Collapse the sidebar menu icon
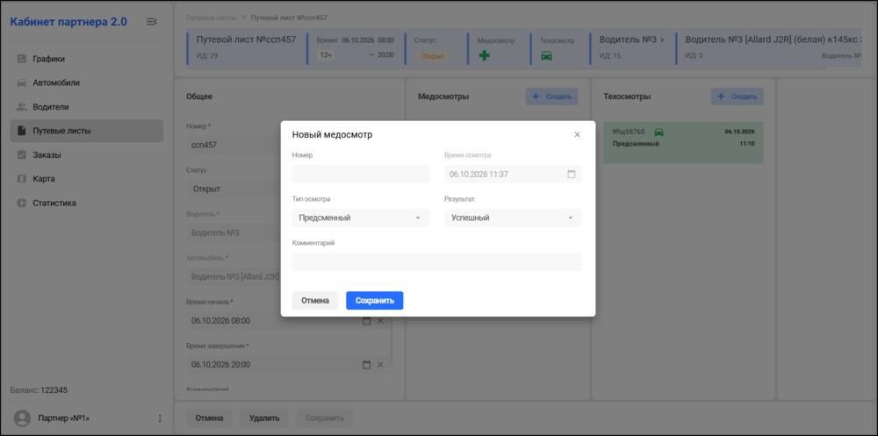This screenshot has height=436, width=878. click(152, 22)
